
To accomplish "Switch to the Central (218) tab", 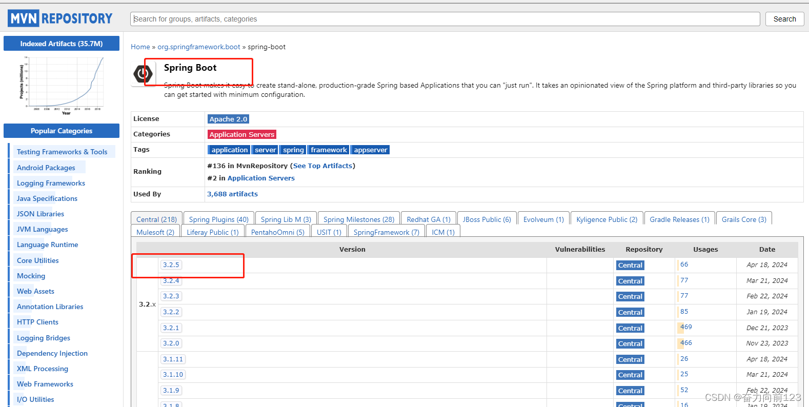I will click(x=156, y=219).
